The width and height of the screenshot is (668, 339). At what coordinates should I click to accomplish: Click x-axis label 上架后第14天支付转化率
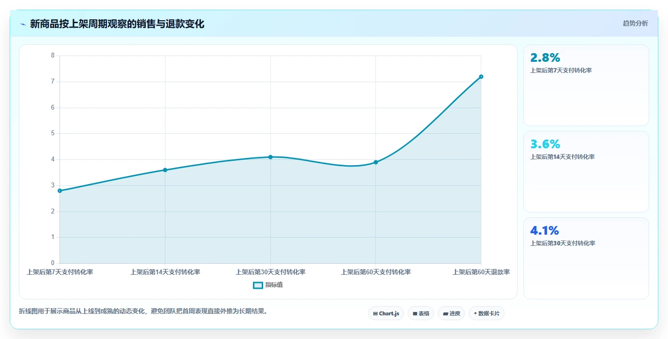click(x=165, y=272)
